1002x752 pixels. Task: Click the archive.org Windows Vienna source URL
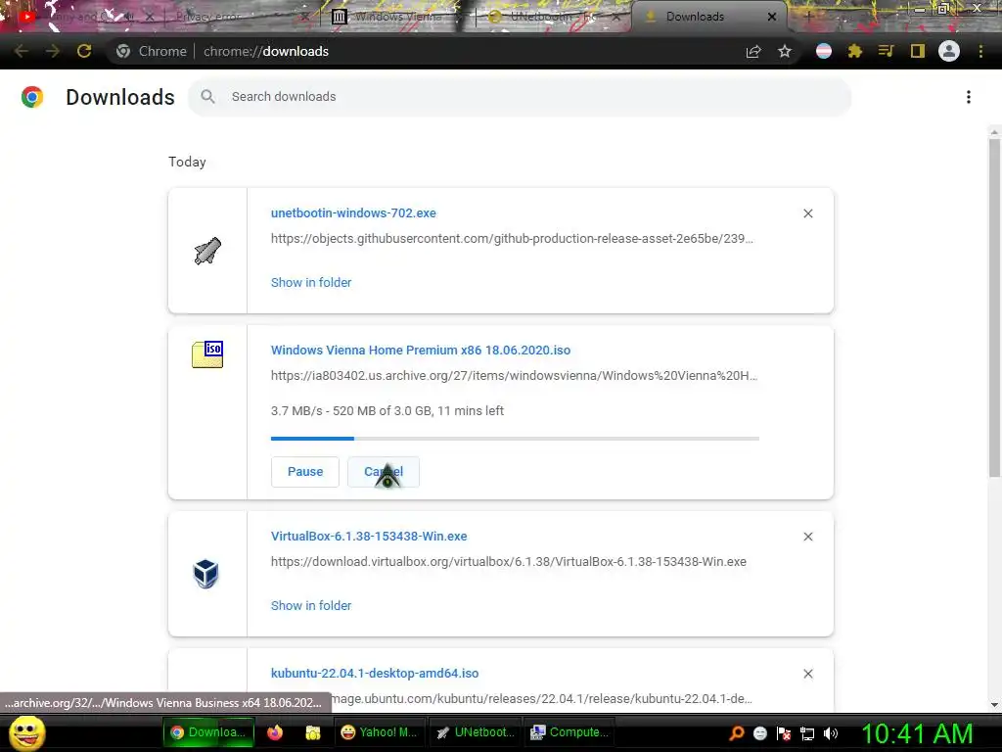coord(514,376)
